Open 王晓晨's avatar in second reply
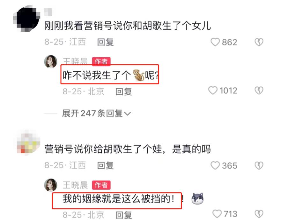The width and height of the screenshot is (281, 223). (50, 185)
